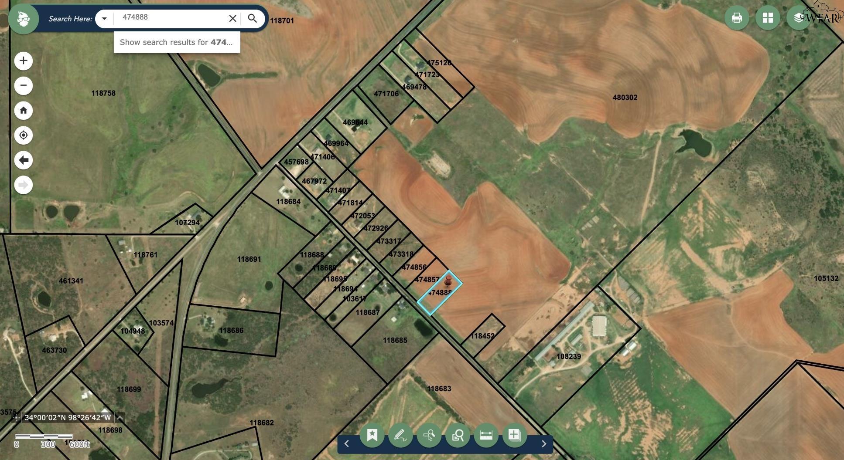Click parcel label 118452
The height and width of the screenshot is (460, 844).
point(483,336)
